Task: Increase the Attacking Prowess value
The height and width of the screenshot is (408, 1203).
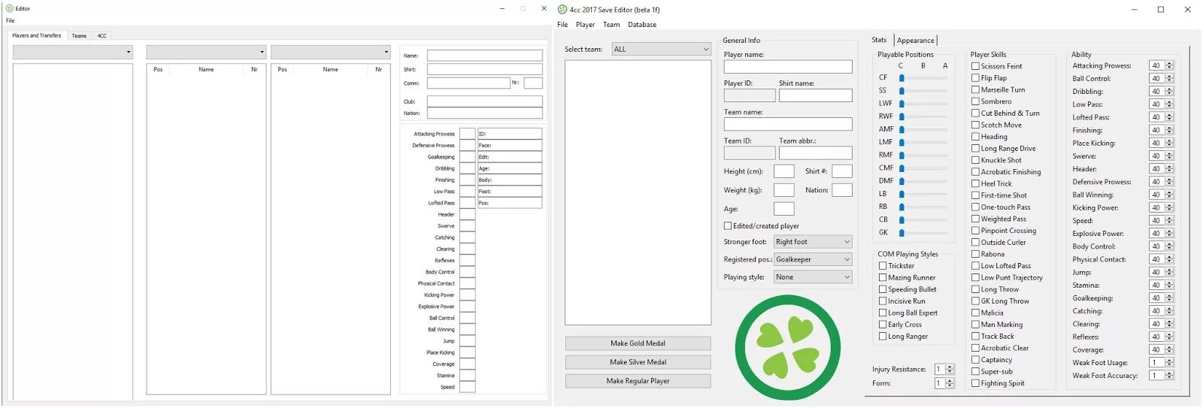Action: (x=1169, y=64)
